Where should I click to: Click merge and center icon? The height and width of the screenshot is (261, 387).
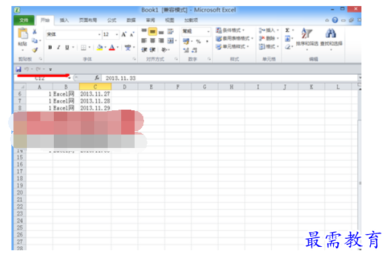170,41
